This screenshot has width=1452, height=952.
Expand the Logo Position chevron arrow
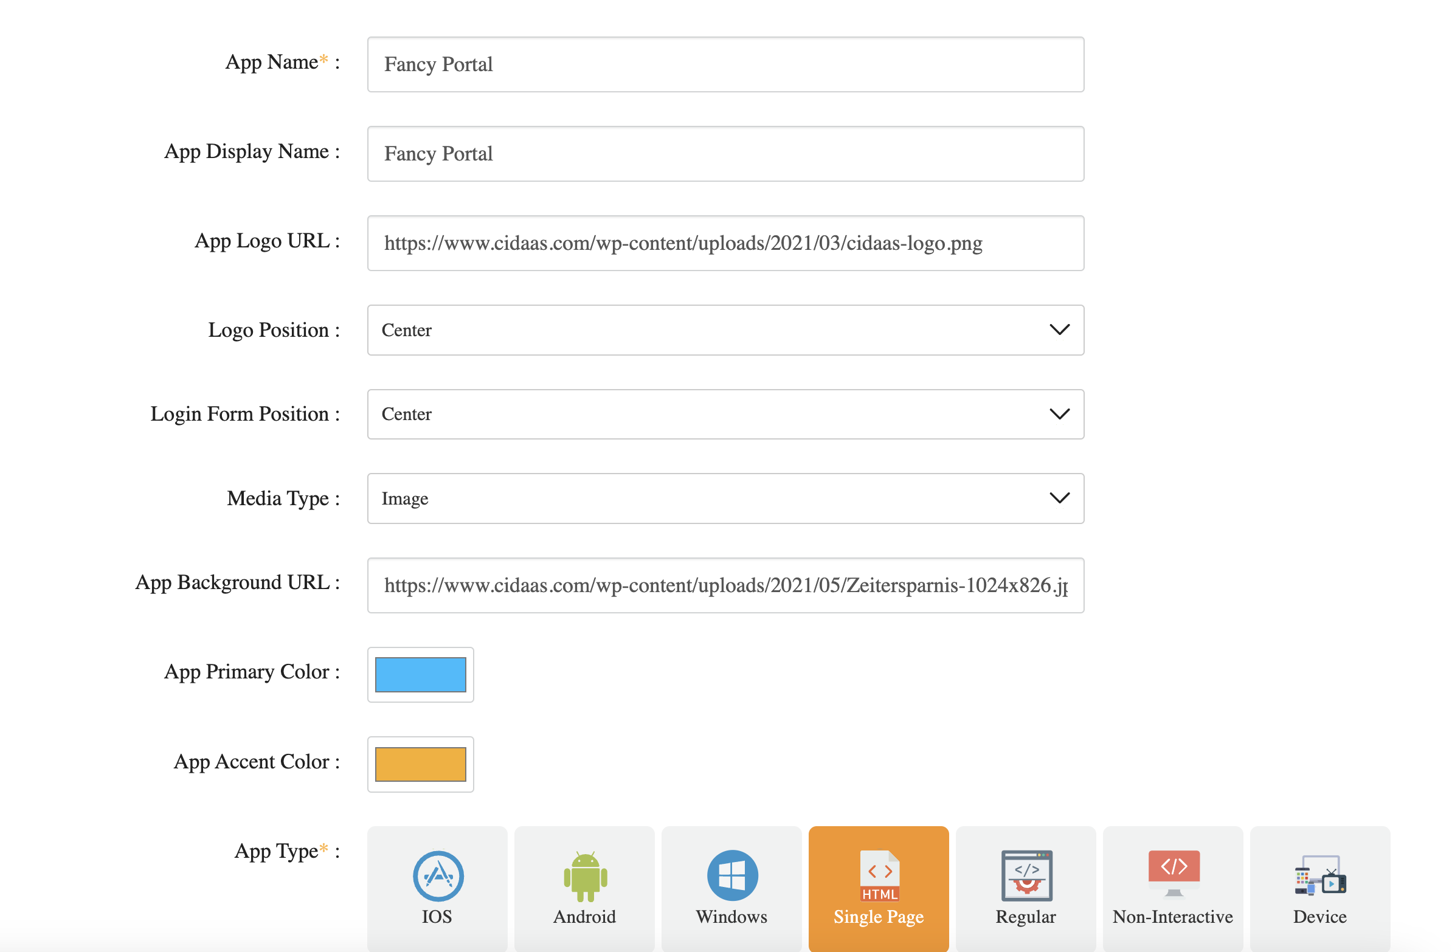tap(1059, 330)
